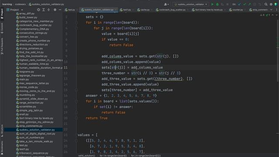Open Search Everywhere magnifier icon

click(x=266, y=4)
